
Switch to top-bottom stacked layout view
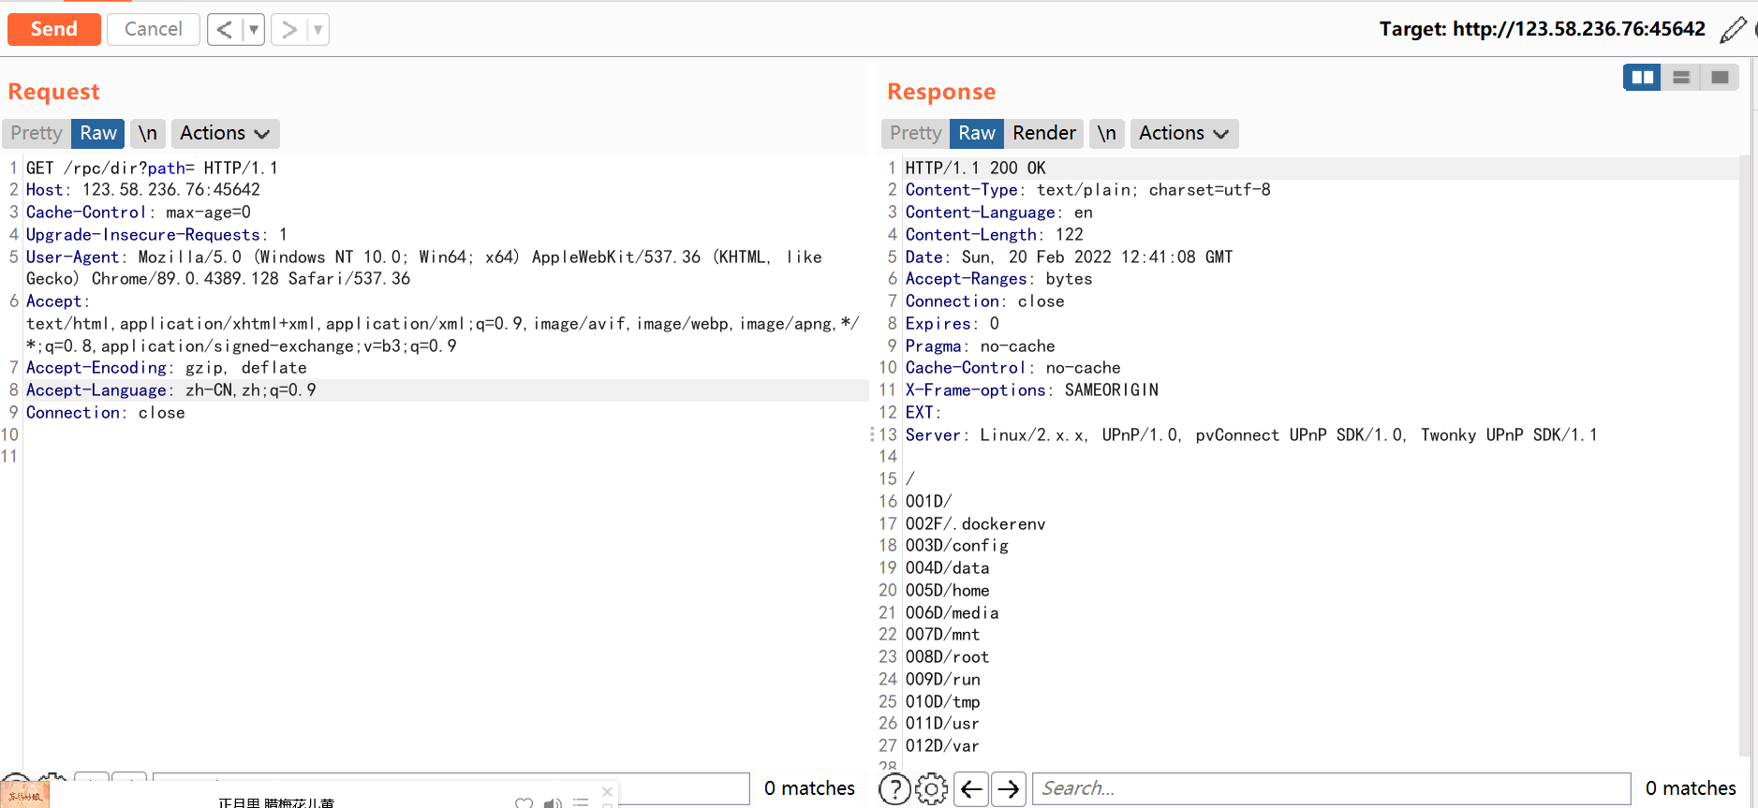[1681, 77]
